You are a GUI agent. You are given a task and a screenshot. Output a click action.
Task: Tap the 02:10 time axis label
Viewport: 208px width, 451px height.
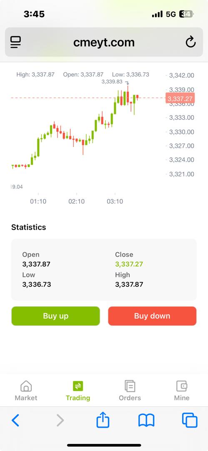(x=76, y=201)
